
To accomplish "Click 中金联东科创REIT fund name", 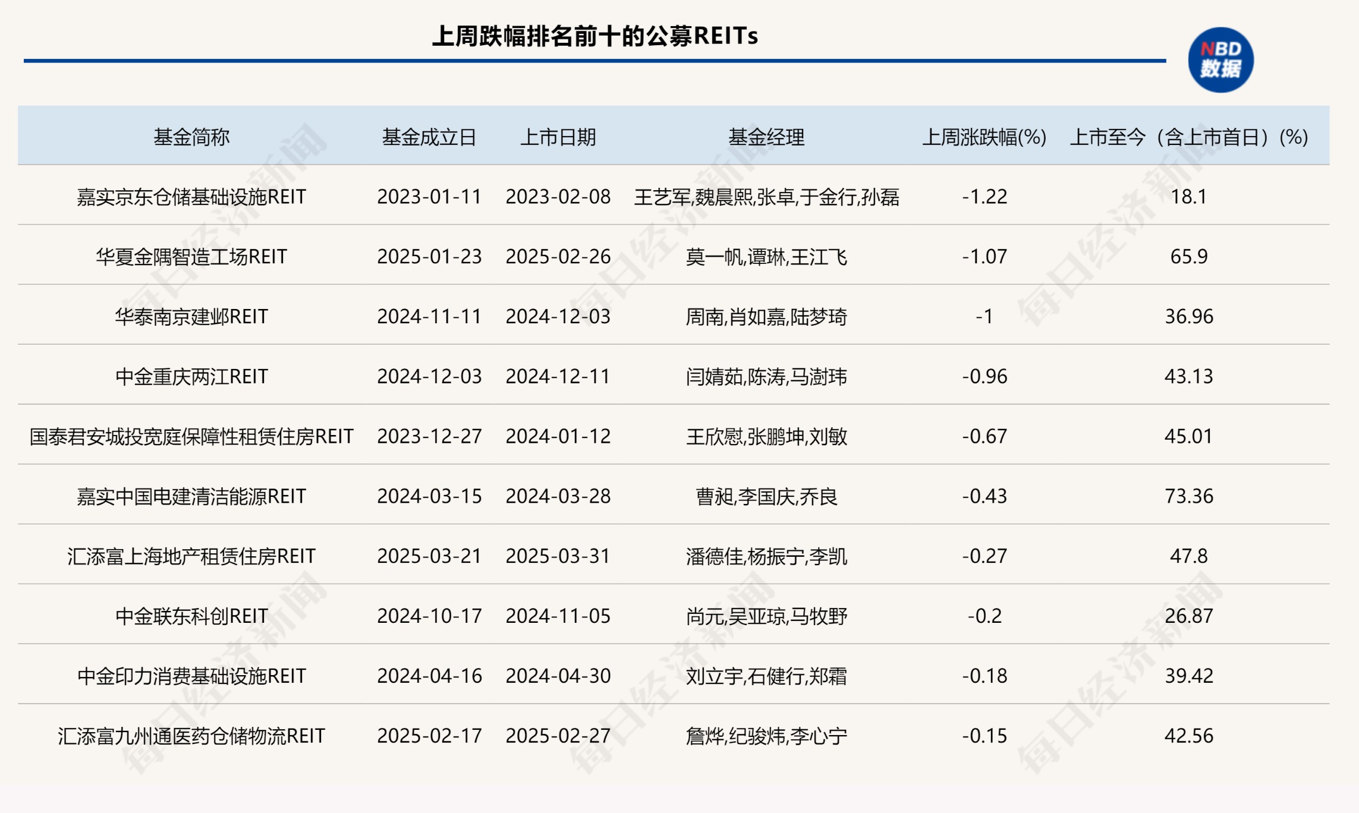I will [x=189, y=616].
